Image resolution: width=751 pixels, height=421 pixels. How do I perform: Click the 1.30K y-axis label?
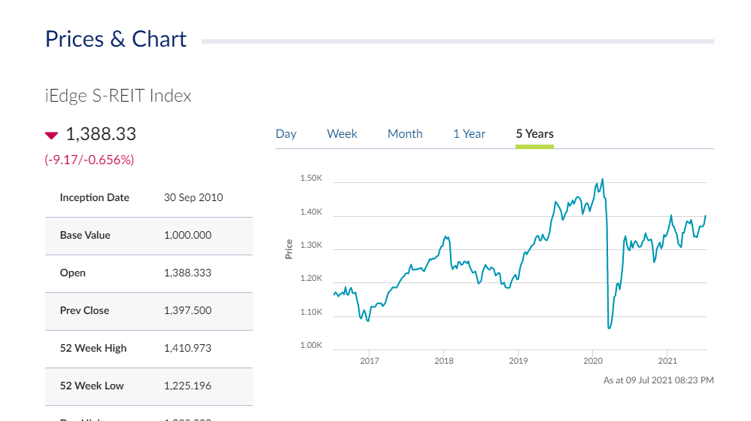[x=312, y=245]
